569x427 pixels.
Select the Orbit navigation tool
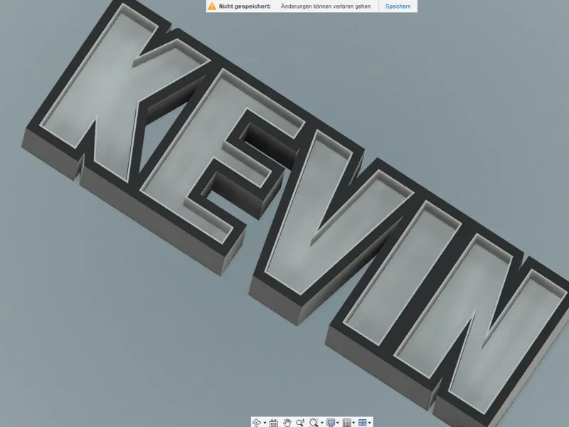[257, 423]
